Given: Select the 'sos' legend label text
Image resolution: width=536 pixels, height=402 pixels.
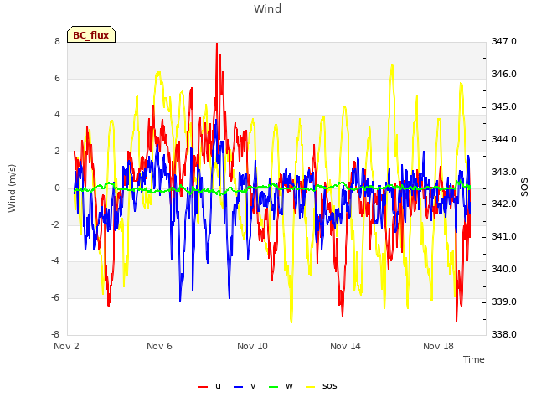Looking at the screenshot, I should [330, 386].
